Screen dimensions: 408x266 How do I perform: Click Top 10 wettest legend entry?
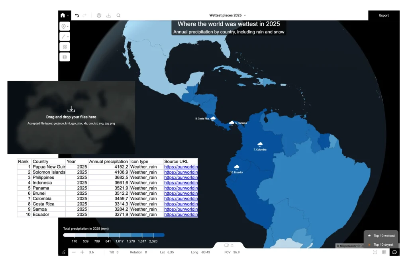pos(381,236)
